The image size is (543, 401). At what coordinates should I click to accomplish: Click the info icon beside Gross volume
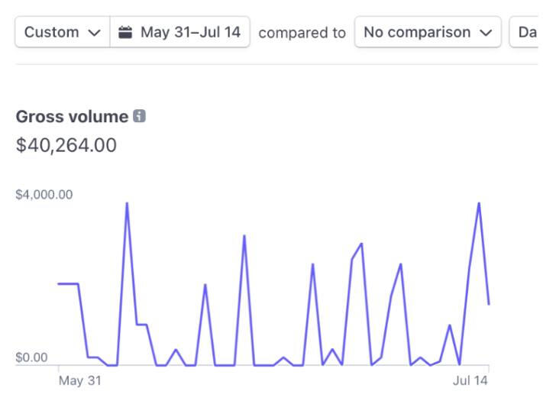(139, 116)
